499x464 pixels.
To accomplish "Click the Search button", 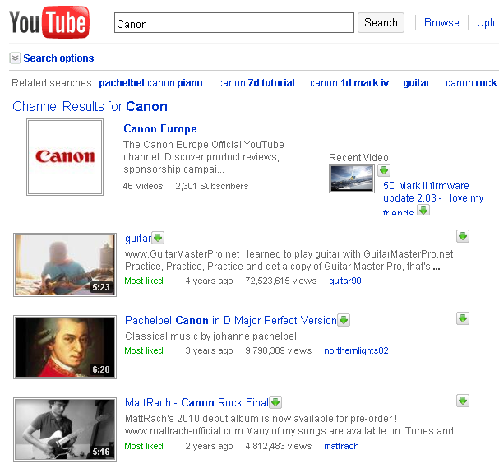I will tap(381, 22).
